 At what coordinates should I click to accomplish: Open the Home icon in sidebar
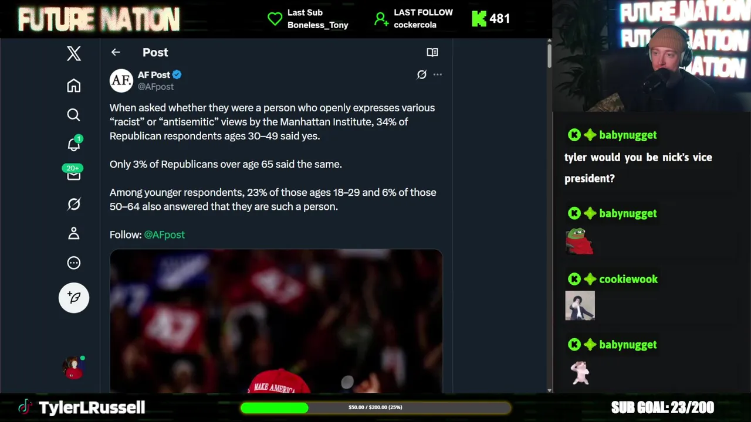point(73,86)
